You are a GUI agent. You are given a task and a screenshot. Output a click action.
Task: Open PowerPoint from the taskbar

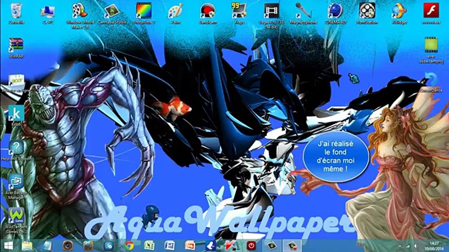pyautogui.click(x=190, y=245)
